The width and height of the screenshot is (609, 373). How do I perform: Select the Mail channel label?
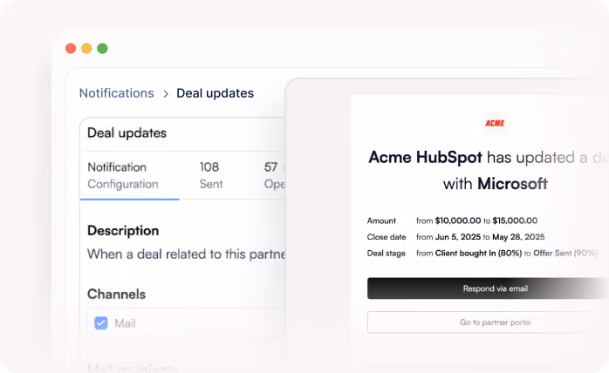pos(125,323)
